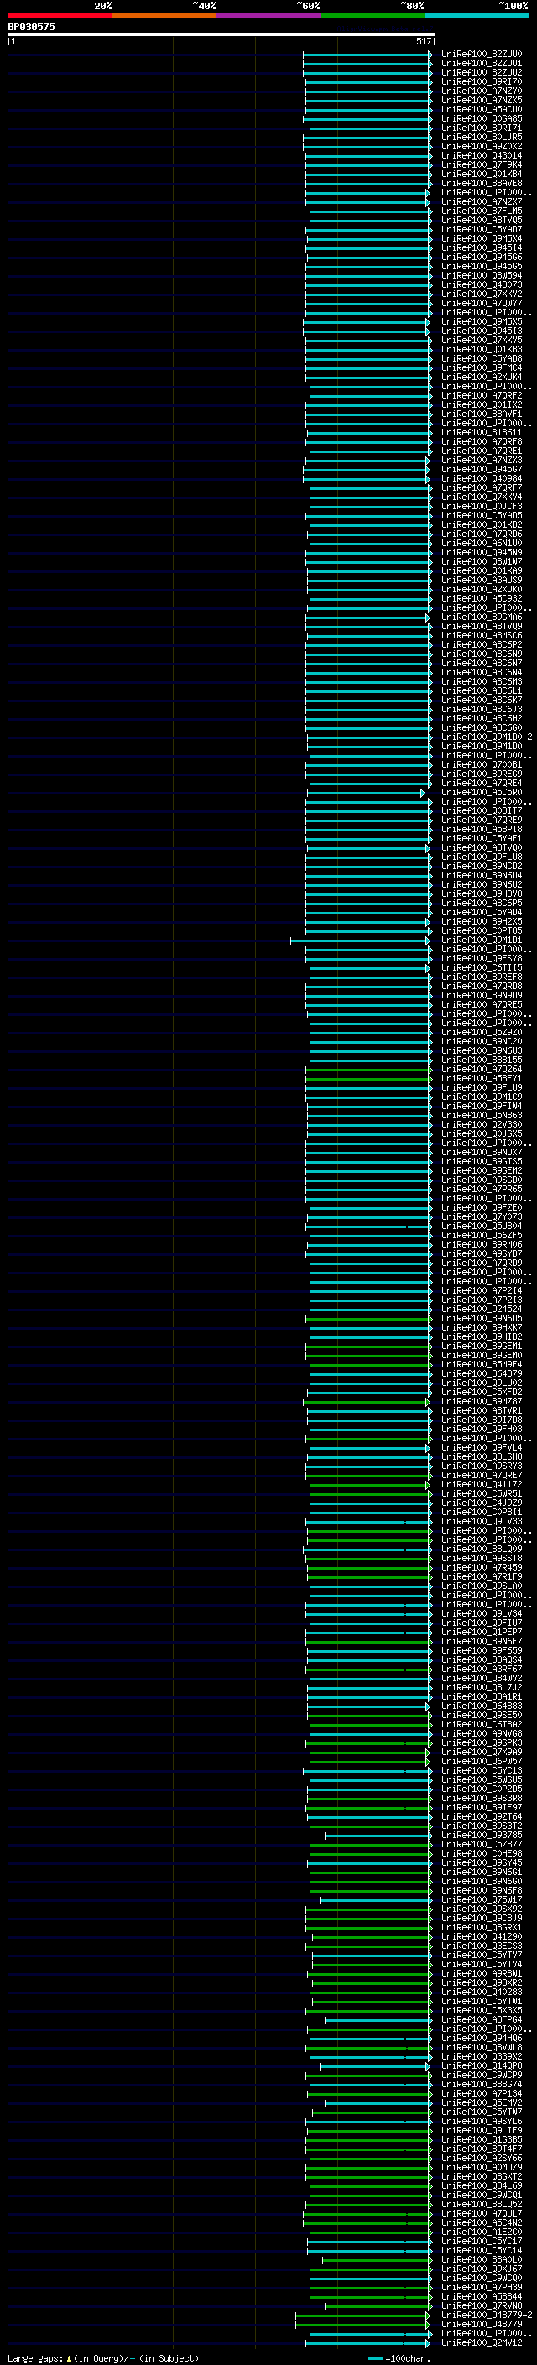
Task: Select hit 'UniRef100_B7FLM5'
Action: pyautogui.click(x=481, y=211)
